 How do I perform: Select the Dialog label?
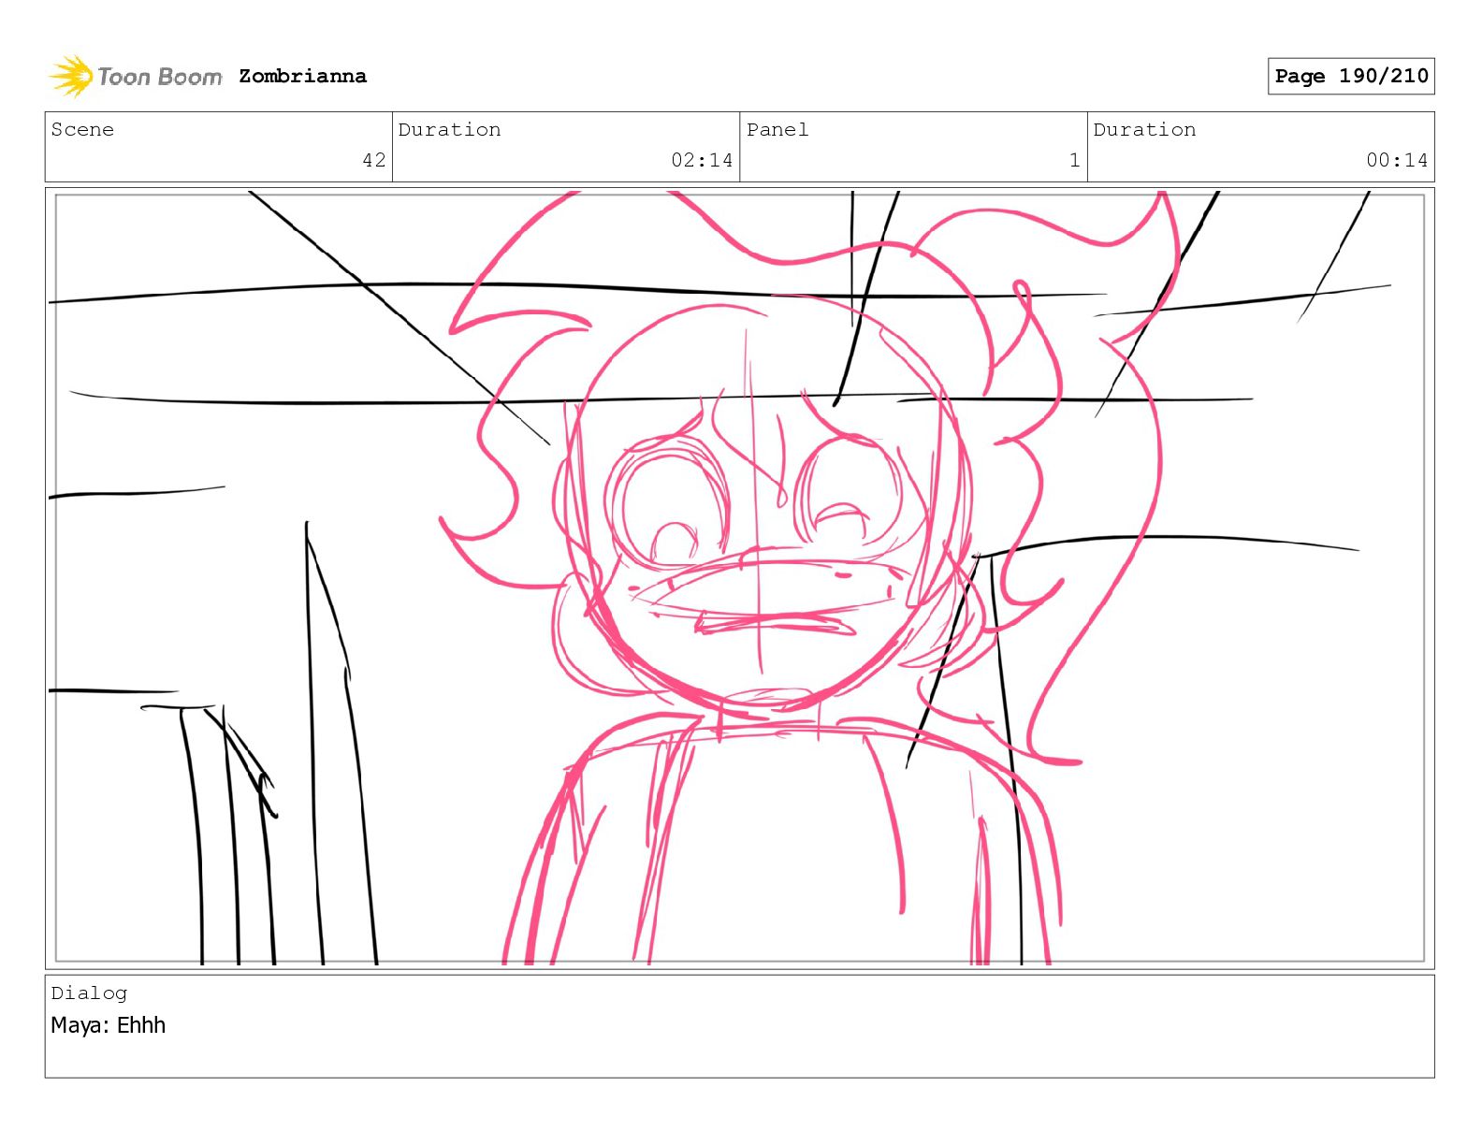pos(89,993)
